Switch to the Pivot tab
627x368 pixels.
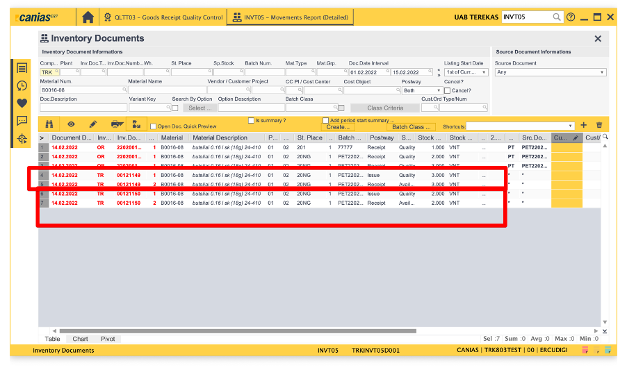coord(108,339)
